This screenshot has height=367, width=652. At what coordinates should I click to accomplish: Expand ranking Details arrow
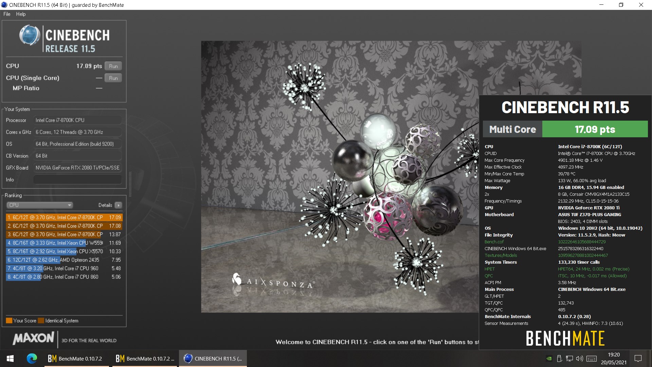pyautogui.click(x=118, y=205)
